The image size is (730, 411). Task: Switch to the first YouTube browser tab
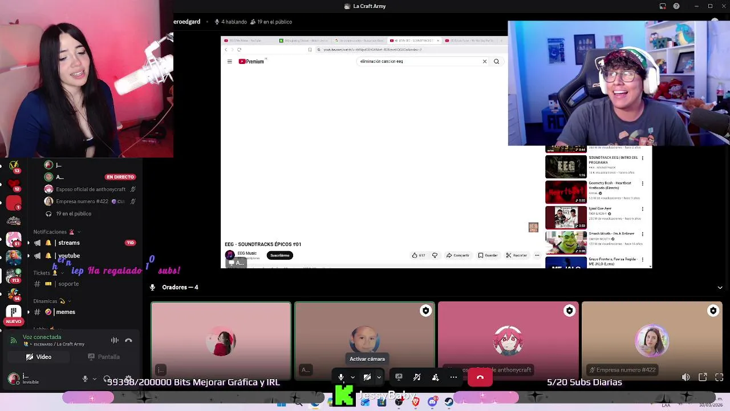tap(246, 41)
